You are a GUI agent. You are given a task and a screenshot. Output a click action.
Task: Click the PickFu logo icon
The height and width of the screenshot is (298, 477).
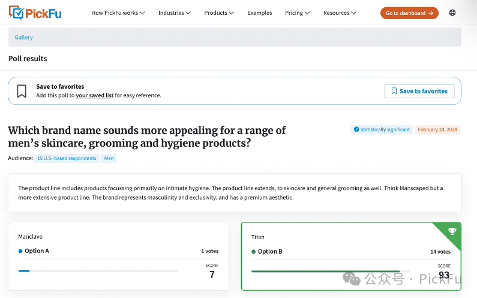click(x=17, y=13)
